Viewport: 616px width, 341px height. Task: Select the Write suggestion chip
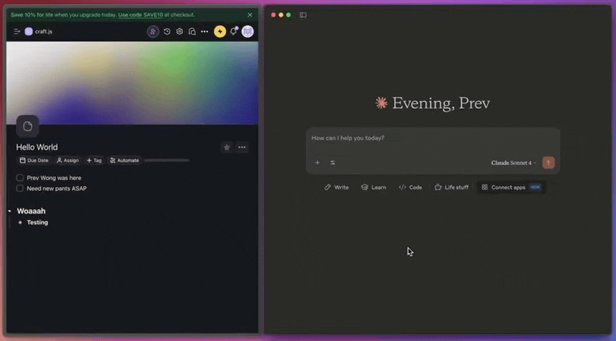tap(337, 187)
